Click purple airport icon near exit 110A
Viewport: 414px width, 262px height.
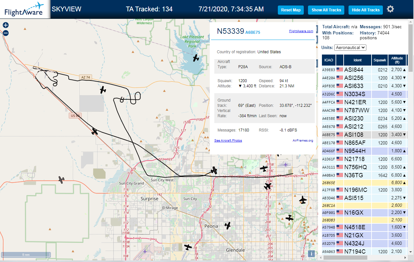click(x=145, y=251)
